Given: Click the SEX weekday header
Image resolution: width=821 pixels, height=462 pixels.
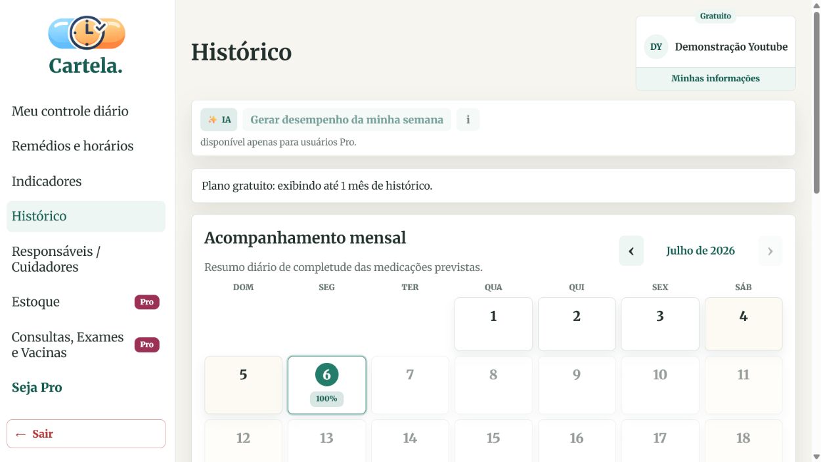Looking at the screenshot, I should point(660,287).
